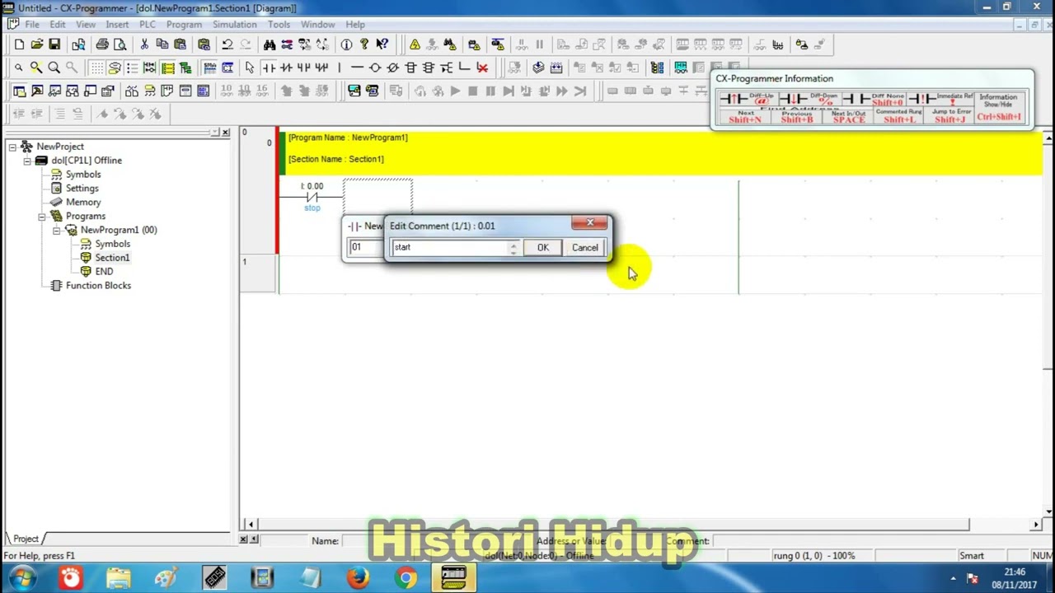Insert a new coil

pyautogui.click(x=375, y=68)
